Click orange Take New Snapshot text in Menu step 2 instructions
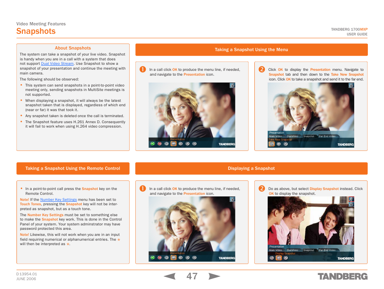 click(x=347, y=74)
